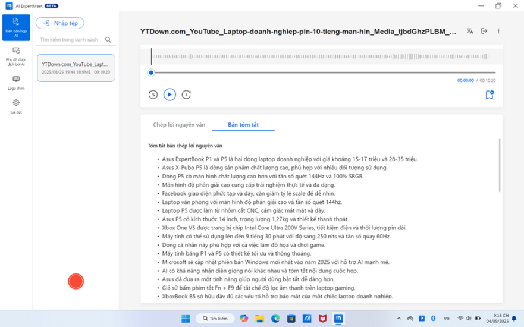Click the search magnifier in the file list

pos(108,40)
